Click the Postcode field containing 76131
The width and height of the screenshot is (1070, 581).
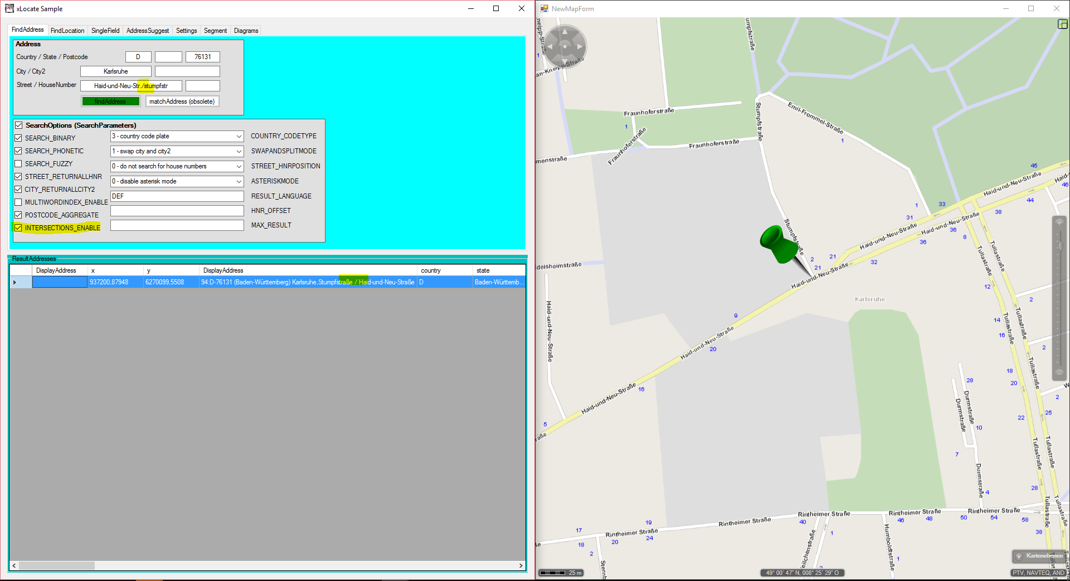coord(203,57)
